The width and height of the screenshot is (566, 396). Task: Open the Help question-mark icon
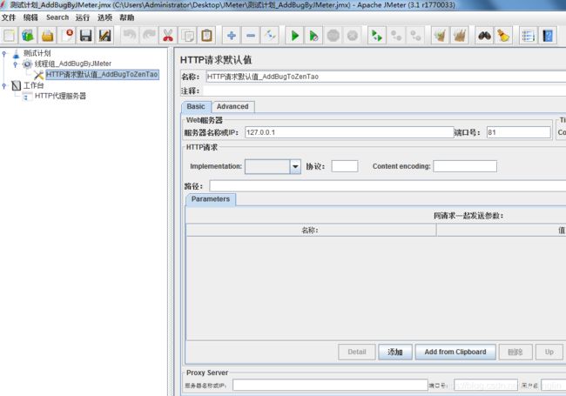pos(547,36)
